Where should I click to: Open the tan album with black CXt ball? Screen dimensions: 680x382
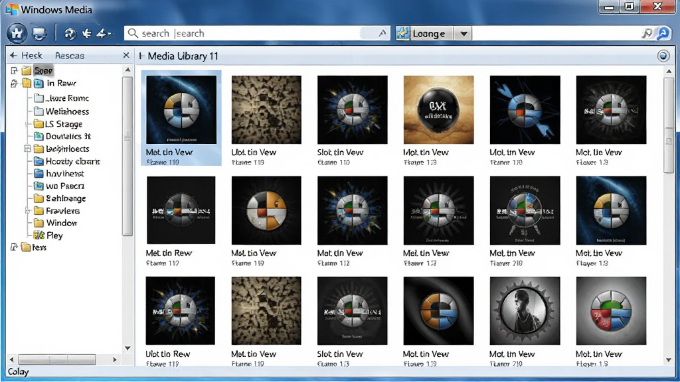438,109
